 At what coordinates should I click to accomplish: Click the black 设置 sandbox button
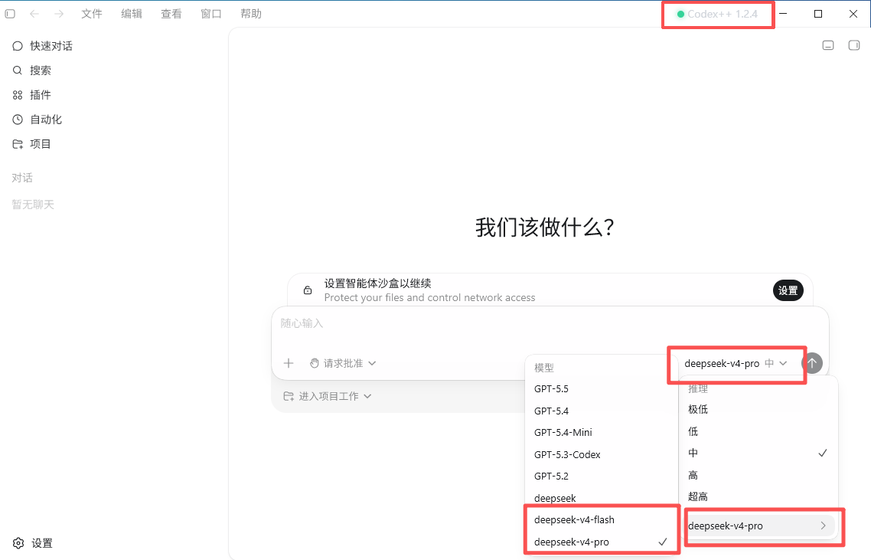pos(788,290)
